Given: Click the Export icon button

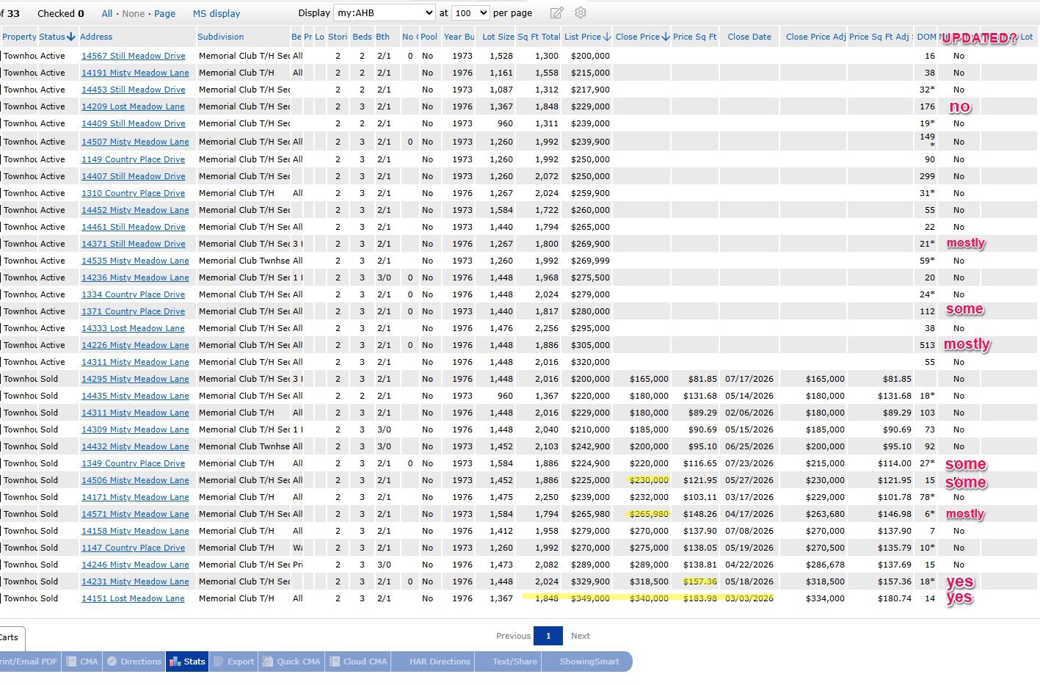Looking at the screenshot, I should click(x=233, y=662).
